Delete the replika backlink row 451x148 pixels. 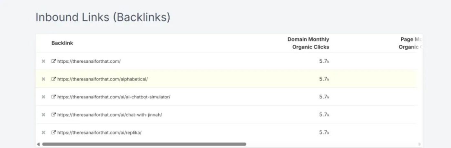tap(43, 132)
